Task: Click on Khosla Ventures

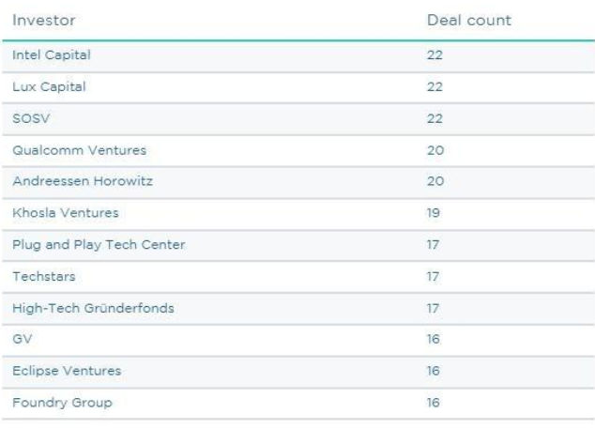Action: point(53,212)
